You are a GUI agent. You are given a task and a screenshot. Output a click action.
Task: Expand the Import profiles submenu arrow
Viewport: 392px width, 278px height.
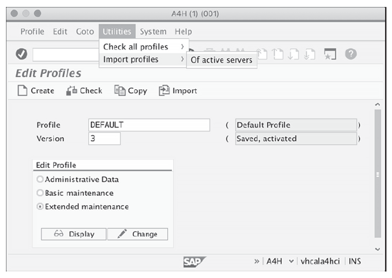pyautogui.click(x=182, y=59)
